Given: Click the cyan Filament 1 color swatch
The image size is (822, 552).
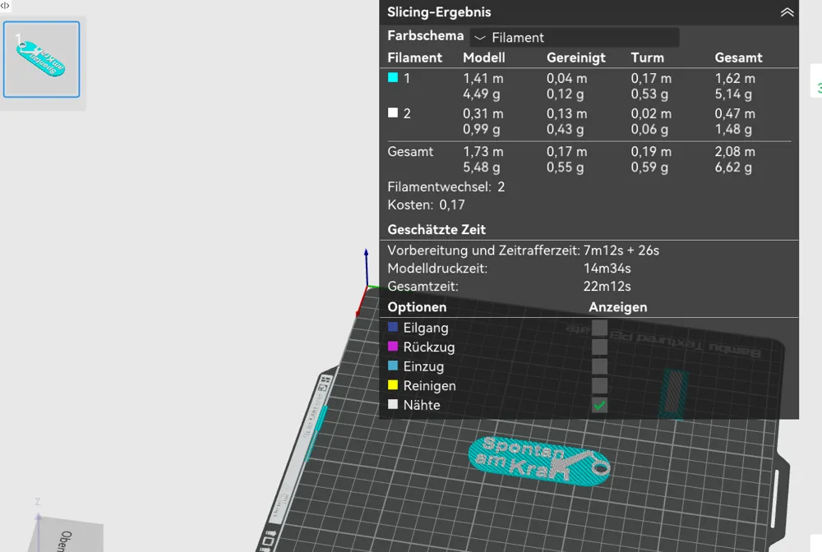Looking at the screenshot, I should point(392,78).
